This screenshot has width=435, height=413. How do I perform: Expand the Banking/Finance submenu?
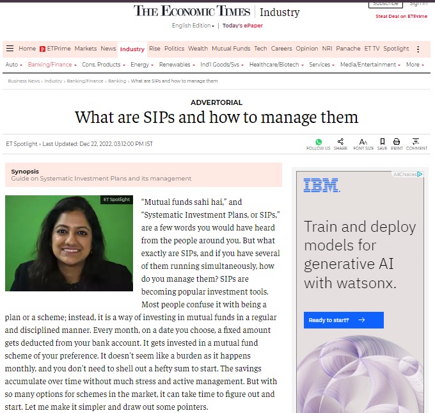52,65
